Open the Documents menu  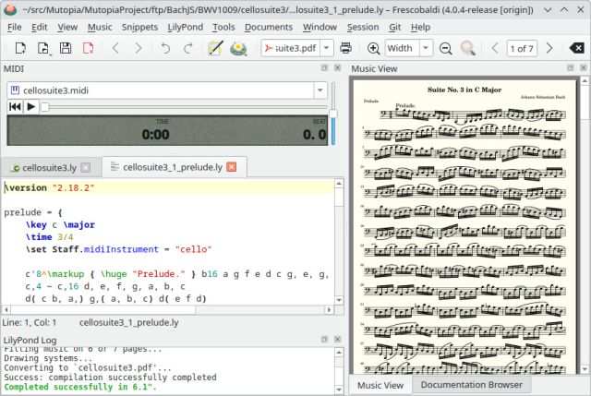point(269,27)
